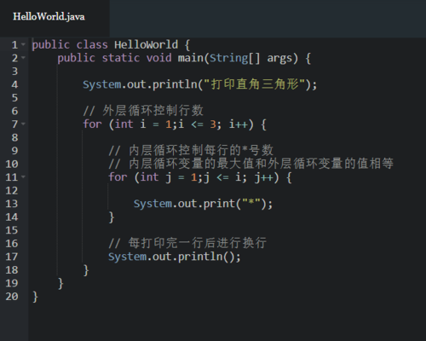Place cursor on class name HelloWorld

pyautogui.click(x=146, y=44)
